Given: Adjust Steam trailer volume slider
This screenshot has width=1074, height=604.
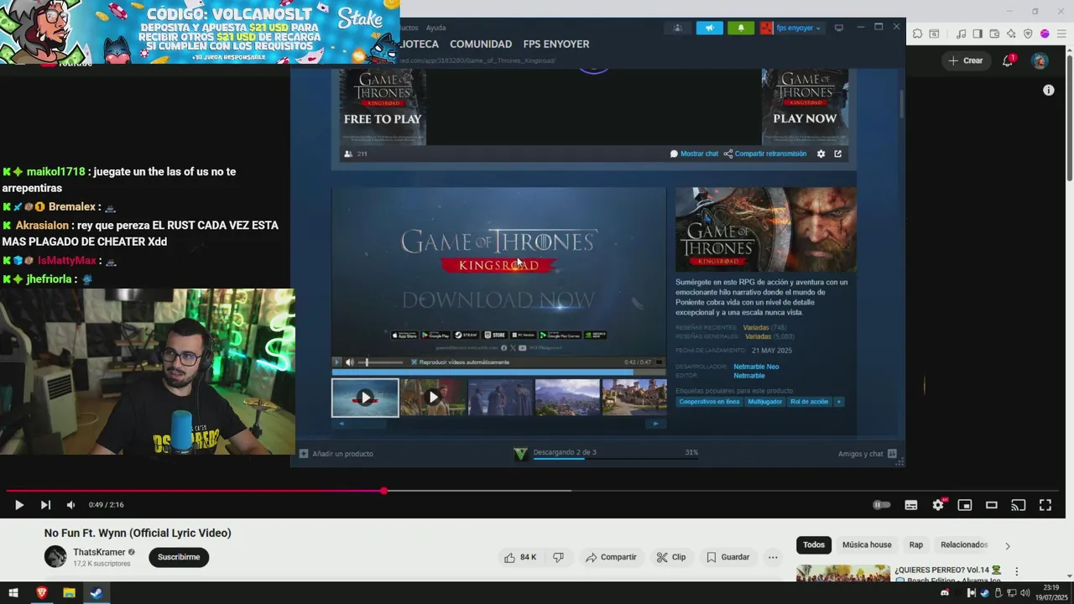Looking at the screenshot, I should pyautogui.click(x=381, y=362).
